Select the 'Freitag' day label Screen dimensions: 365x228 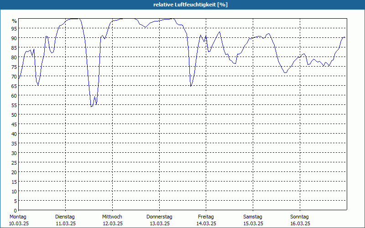(206, 217)
